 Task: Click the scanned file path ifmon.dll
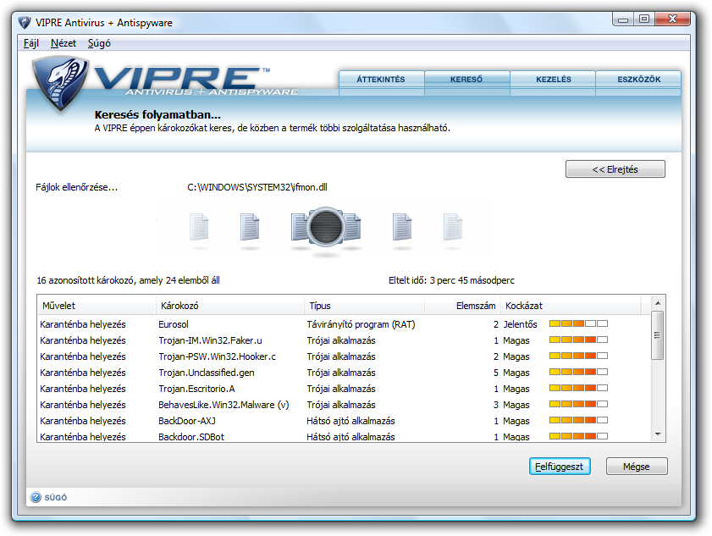(257, 187)
